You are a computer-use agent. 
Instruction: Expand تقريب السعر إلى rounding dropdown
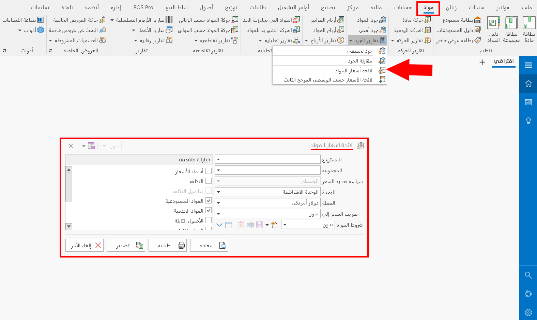(x=218, y=214)
